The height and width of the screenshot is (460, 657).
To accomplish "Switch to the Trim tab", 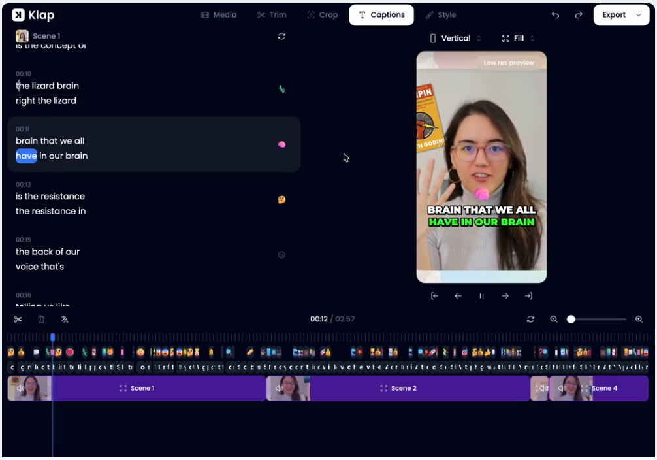I will (x=272, y=15).
